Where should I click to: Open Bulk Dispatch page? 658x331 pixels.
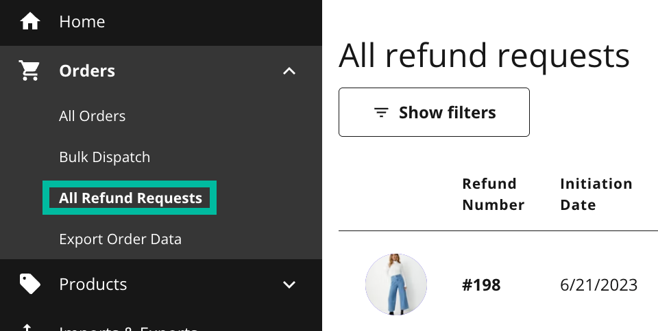tap(104, 157)
